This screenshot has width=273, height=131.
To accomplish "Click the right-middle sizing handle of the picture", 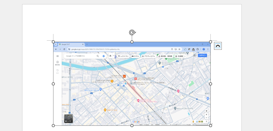I will (210, 84).
